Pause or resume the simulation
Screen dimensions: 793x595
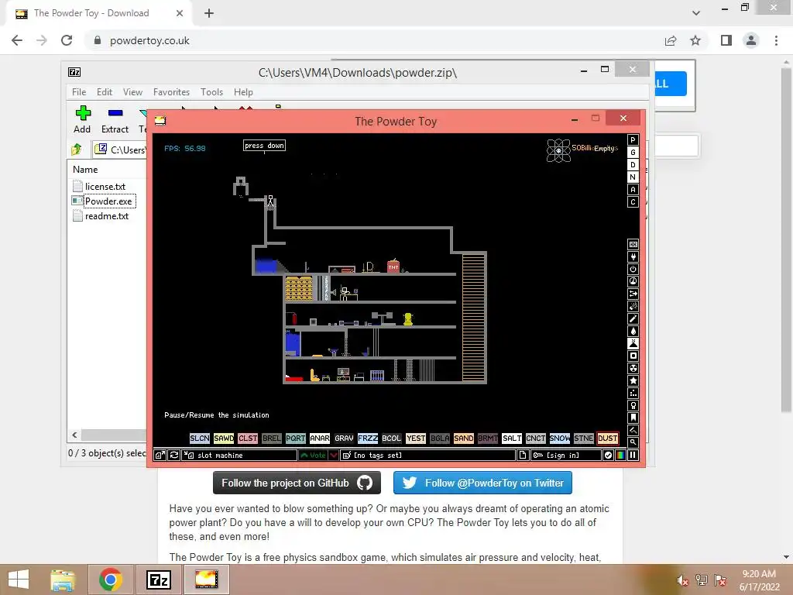pyautogui.click(x=633, y=456)
